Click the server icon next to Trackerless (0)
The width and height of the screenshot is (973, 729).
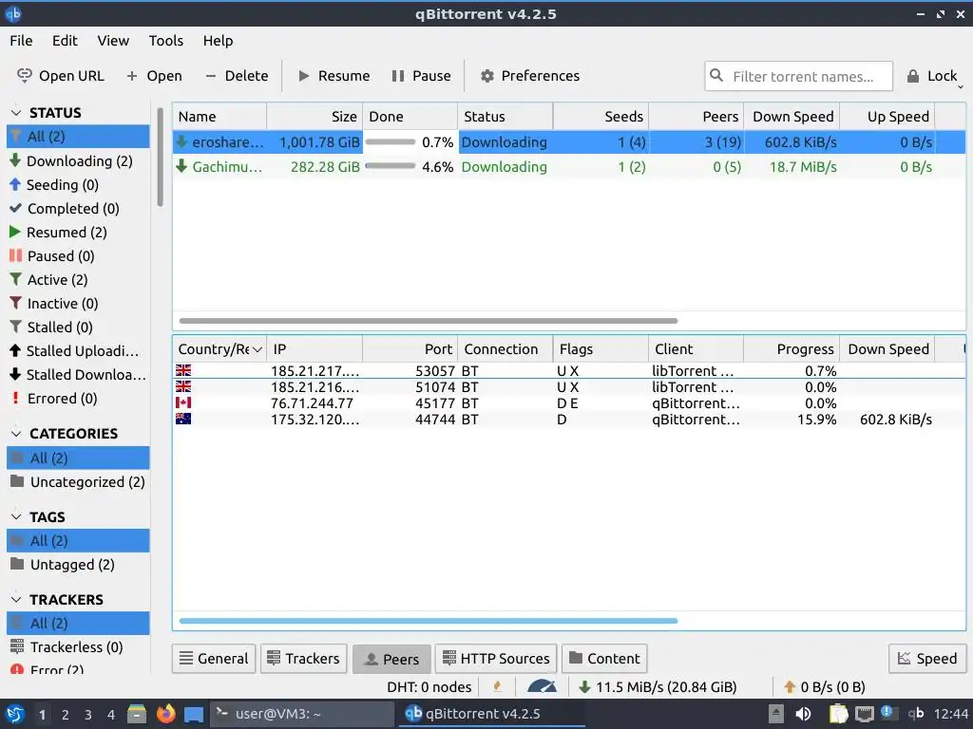pyautogui.click(x=17, y=645)
